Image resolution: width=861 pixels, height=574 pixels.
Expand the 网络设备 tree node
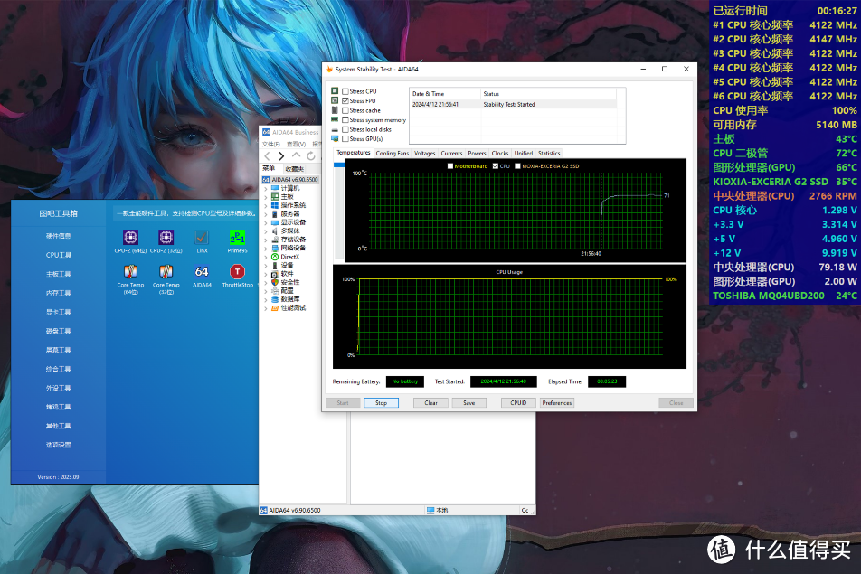(266, 248)
